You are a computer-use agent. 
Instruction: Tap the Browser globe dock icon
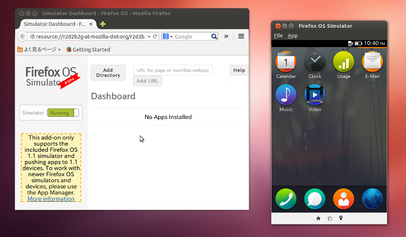click(373, 199)
